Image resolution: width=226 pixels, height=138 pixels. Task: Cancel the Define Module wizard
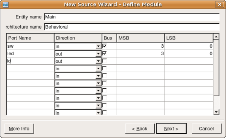pyautogui.click(x=206, y=129)
